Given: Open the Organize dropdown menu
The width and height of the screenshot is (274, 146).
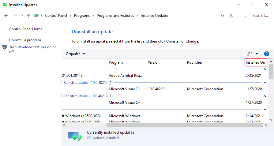Looking at the screenshot, I should tap(75, 54).
